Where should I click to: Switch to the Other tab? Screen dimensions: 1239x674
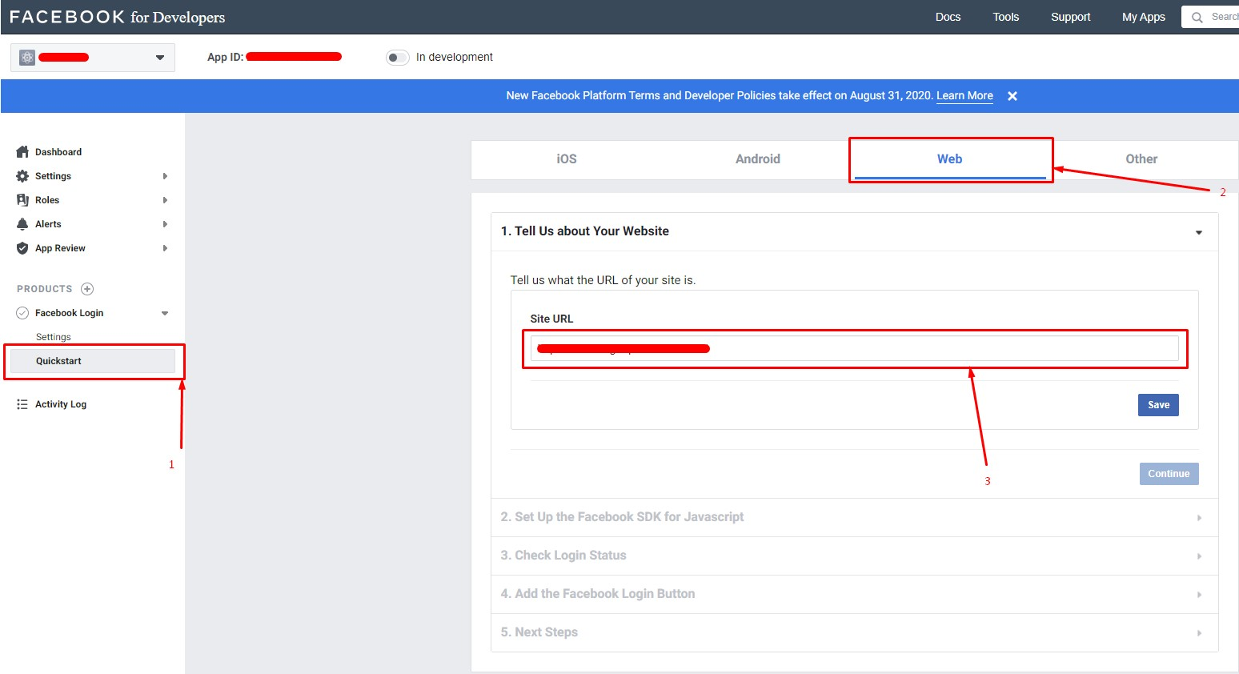click(x=1141, y=159)
